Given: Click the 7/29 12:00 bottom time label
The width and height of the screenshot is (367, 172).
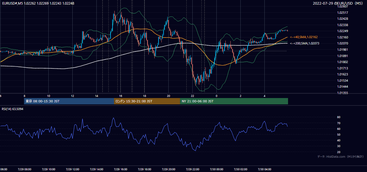Looking at the screenshot, I should point(72,169).
